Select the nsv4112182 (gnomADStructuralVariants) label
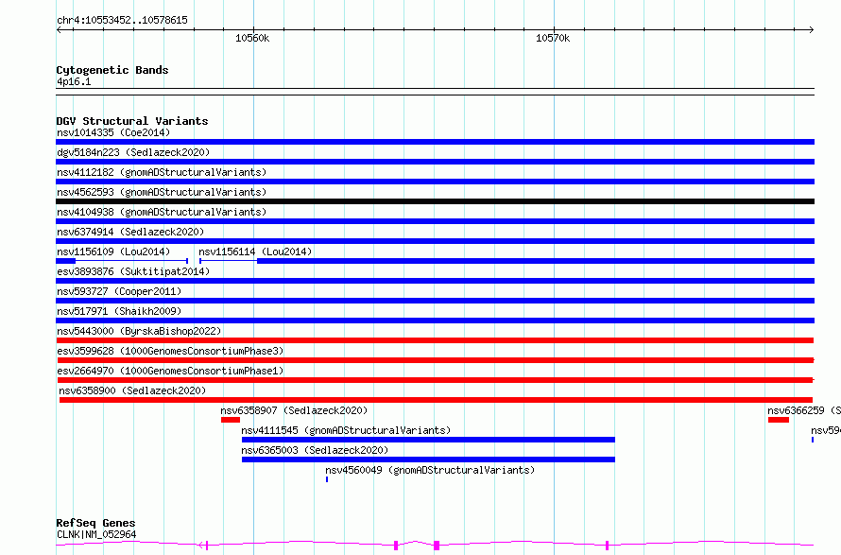The height and width of the screenshot is (555, 841). click(x=162, y=172)
